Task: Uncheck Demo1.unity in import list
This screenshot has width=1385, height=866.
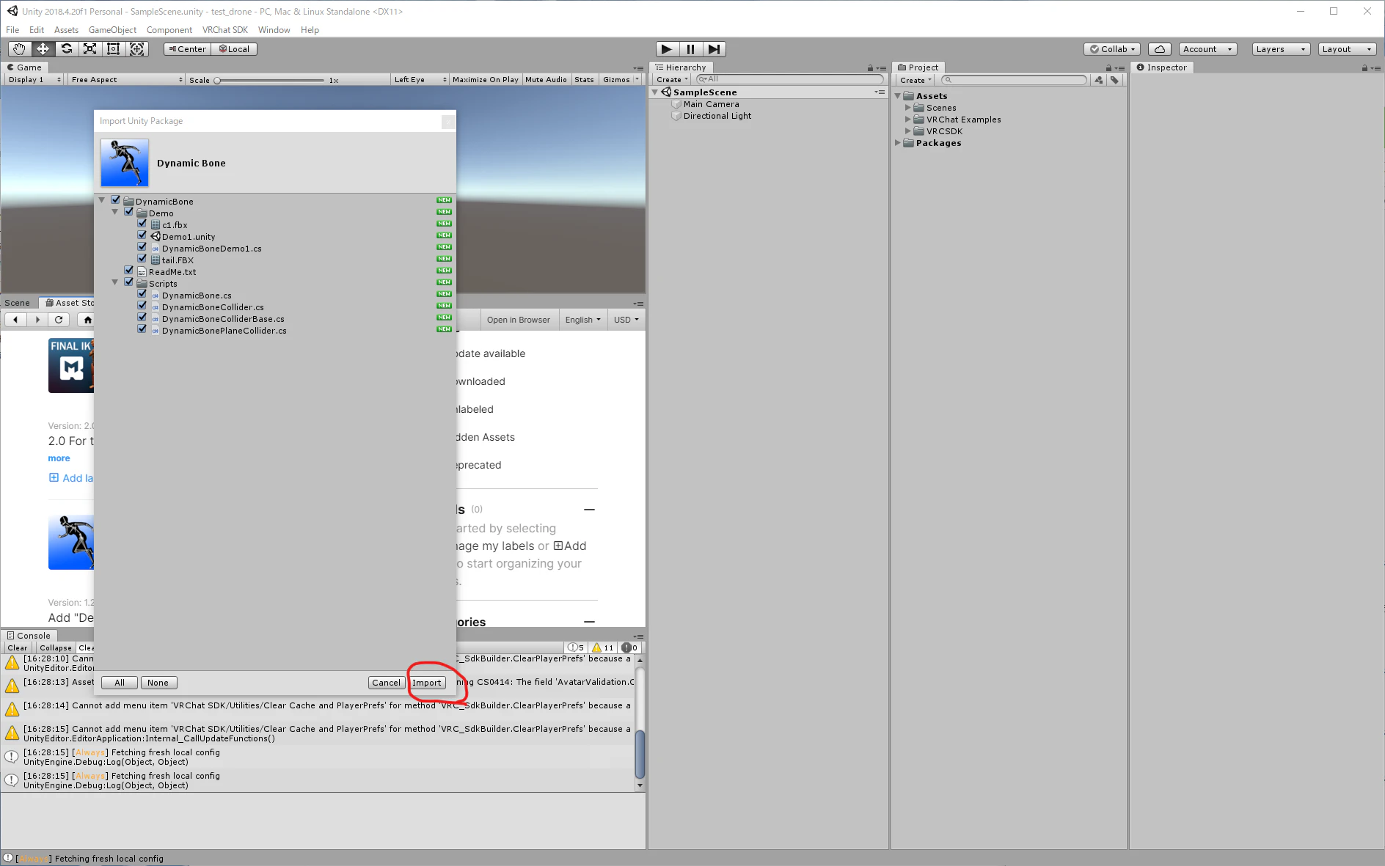Action: (x=142, y=235)
